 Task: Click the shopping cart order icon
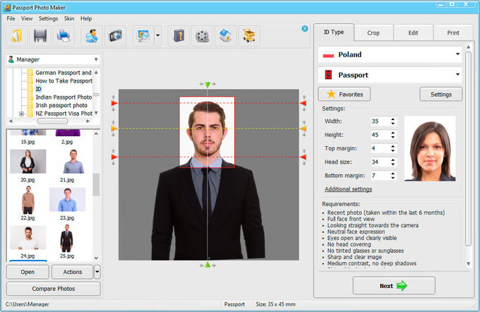click(249, 36)
